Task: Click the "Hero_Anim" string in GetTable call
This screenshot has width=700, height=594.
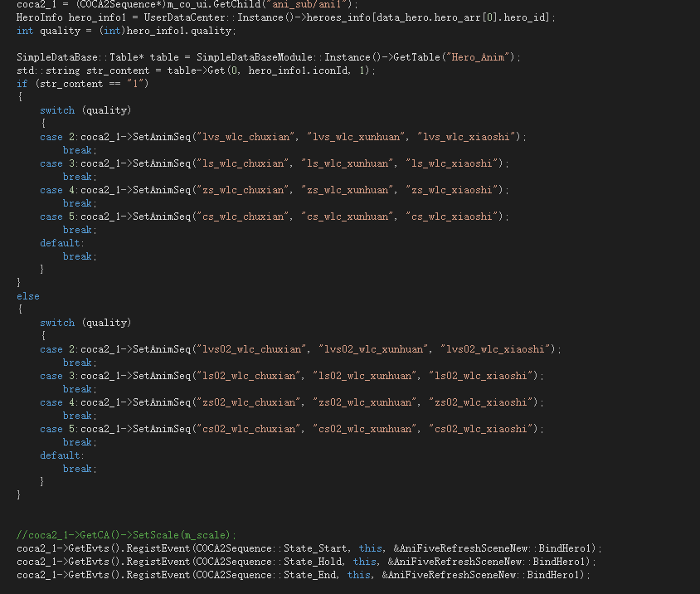Action: tap(478, 57)
